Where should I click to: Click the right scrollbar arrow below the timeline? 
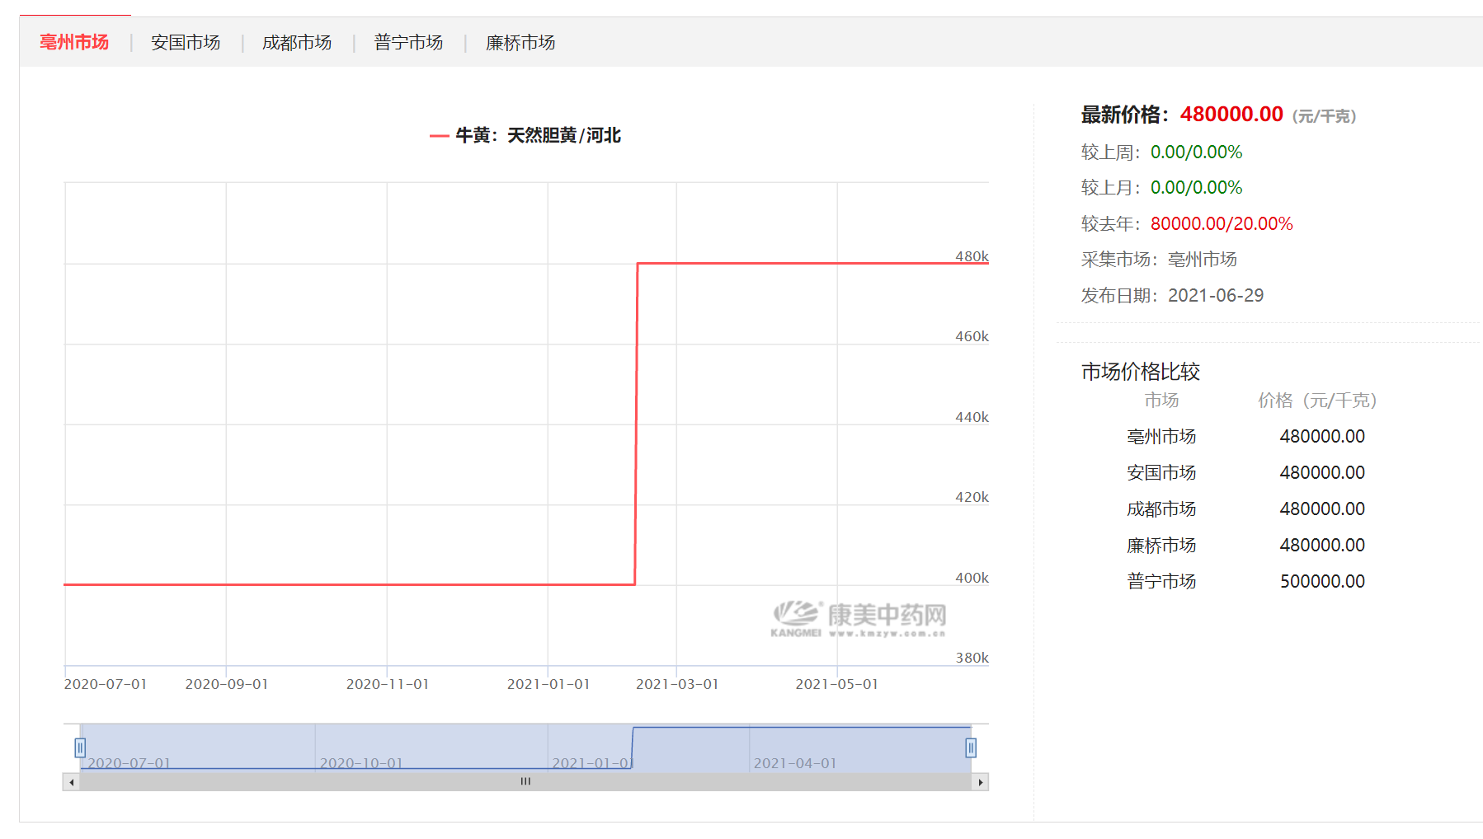(x=981, y=781)
